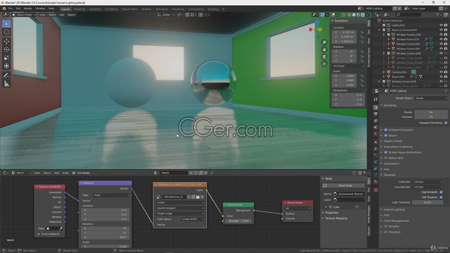Viewport: 450px width, 253px height.
Task: Collapse the Room & Camera.004 collection
Action: click(379, 30)
